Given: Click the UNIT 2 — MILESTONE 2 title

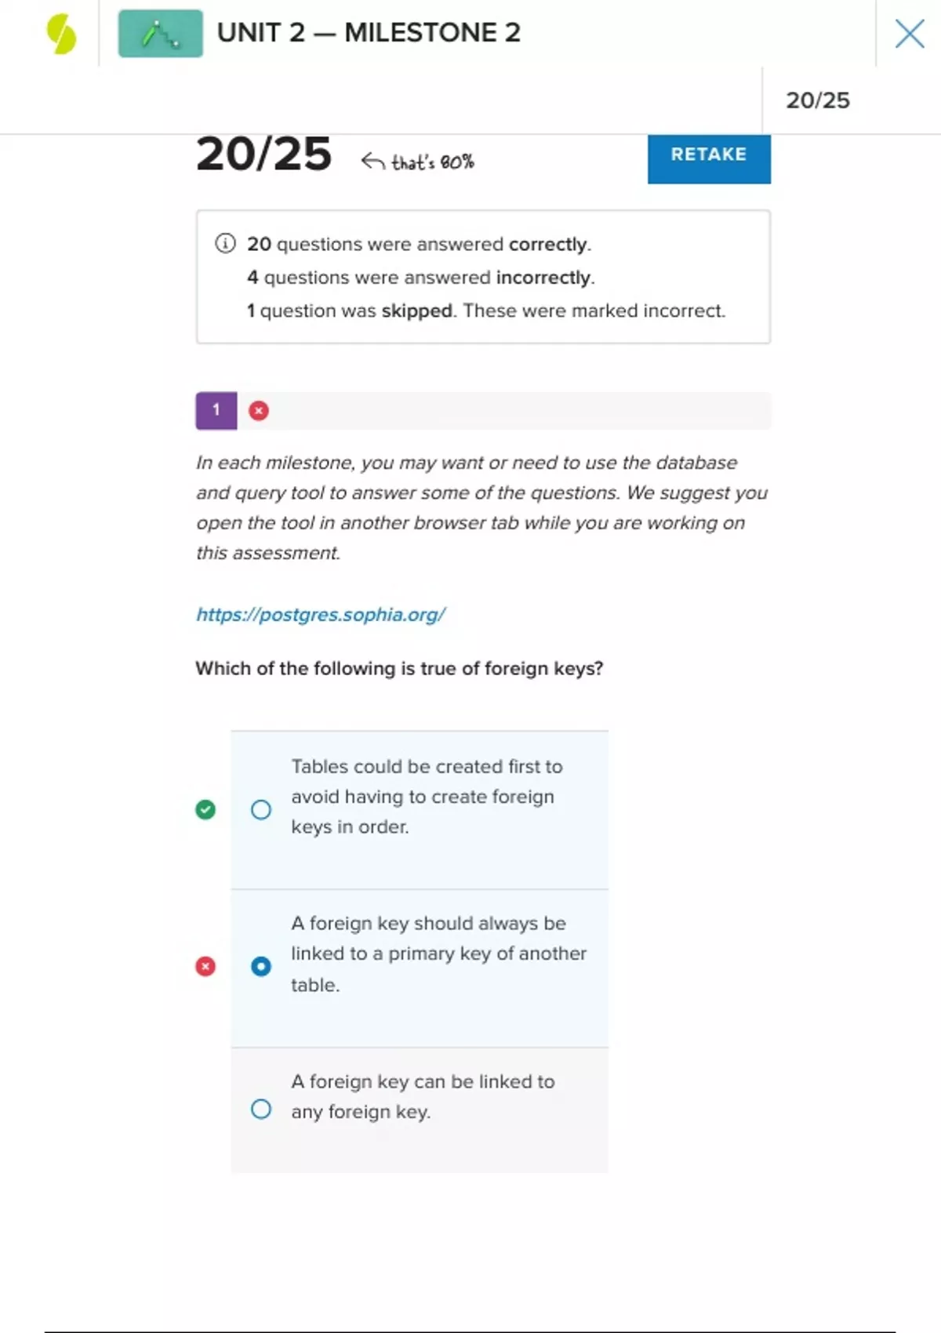Looking at the screenshot, I should (369, 33).
